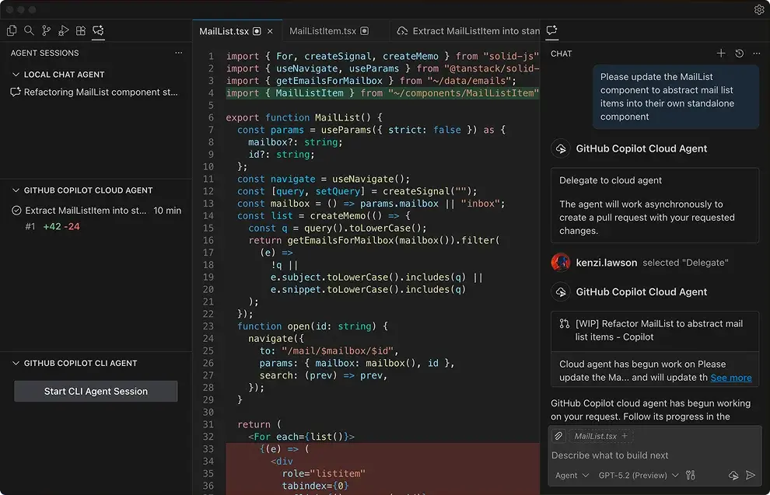Show chat history via clock icon
Image resolution: width=770 pixels, height=495 pixels.
click(x=739, y=54)
